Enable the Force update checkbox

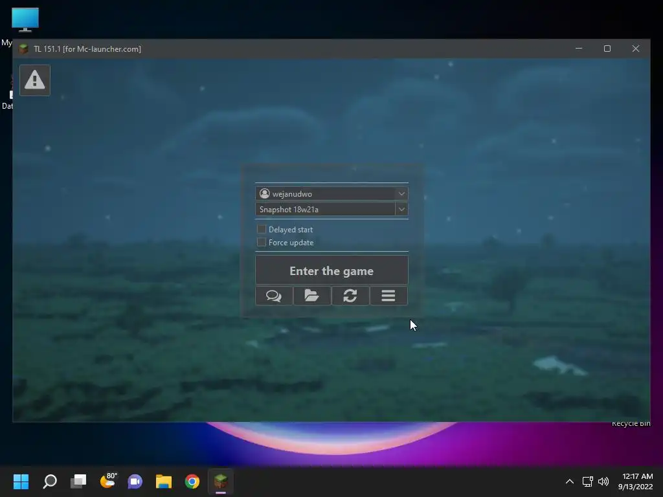tap(262, 242)
